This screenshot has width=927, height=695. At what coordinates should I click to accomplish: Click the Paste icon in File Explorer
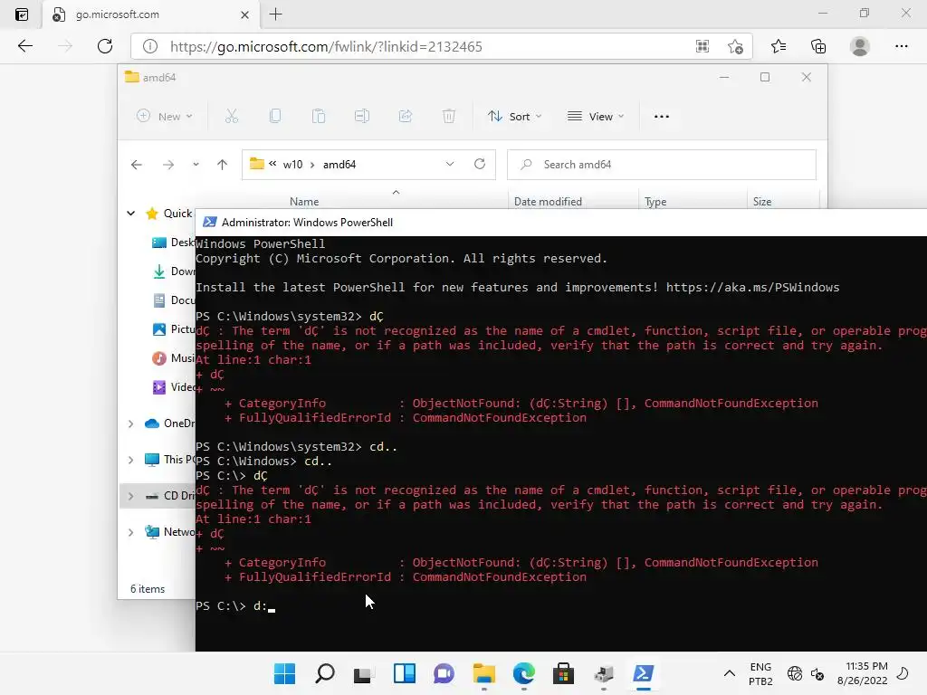319,117
